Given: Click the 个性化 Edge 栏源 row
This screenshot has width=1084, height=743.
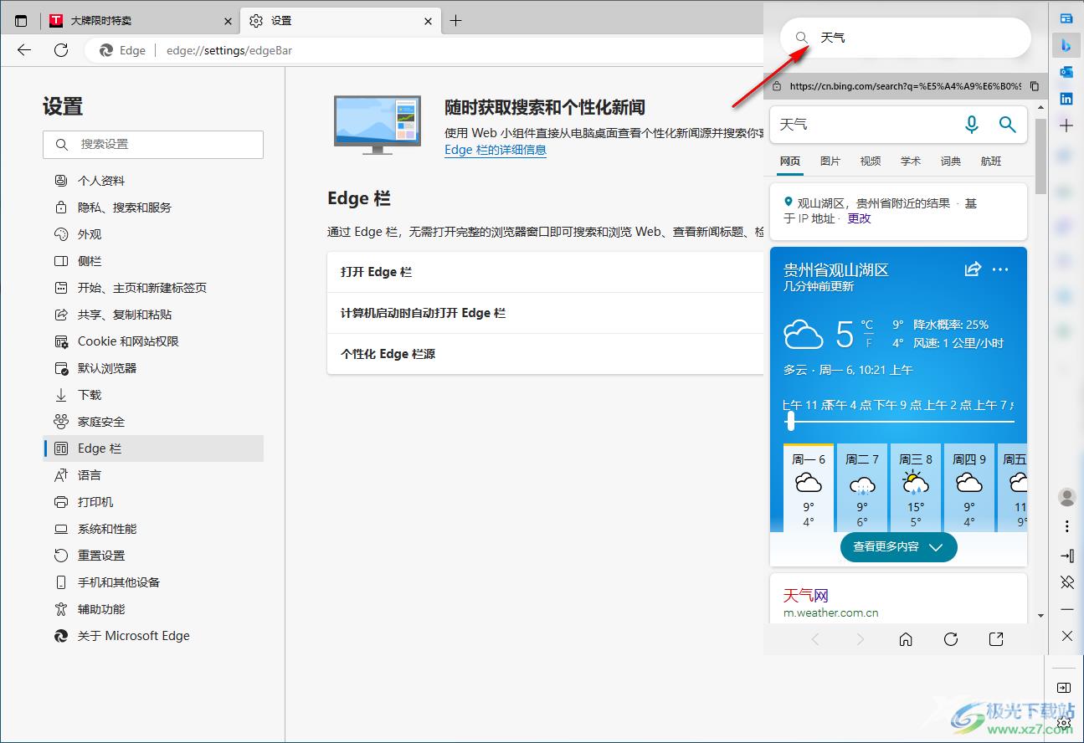Looking at the screenshot, I should click(546, 354).
